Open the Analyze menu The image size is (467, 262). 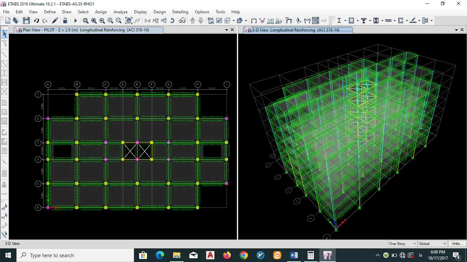coord(120,12)
